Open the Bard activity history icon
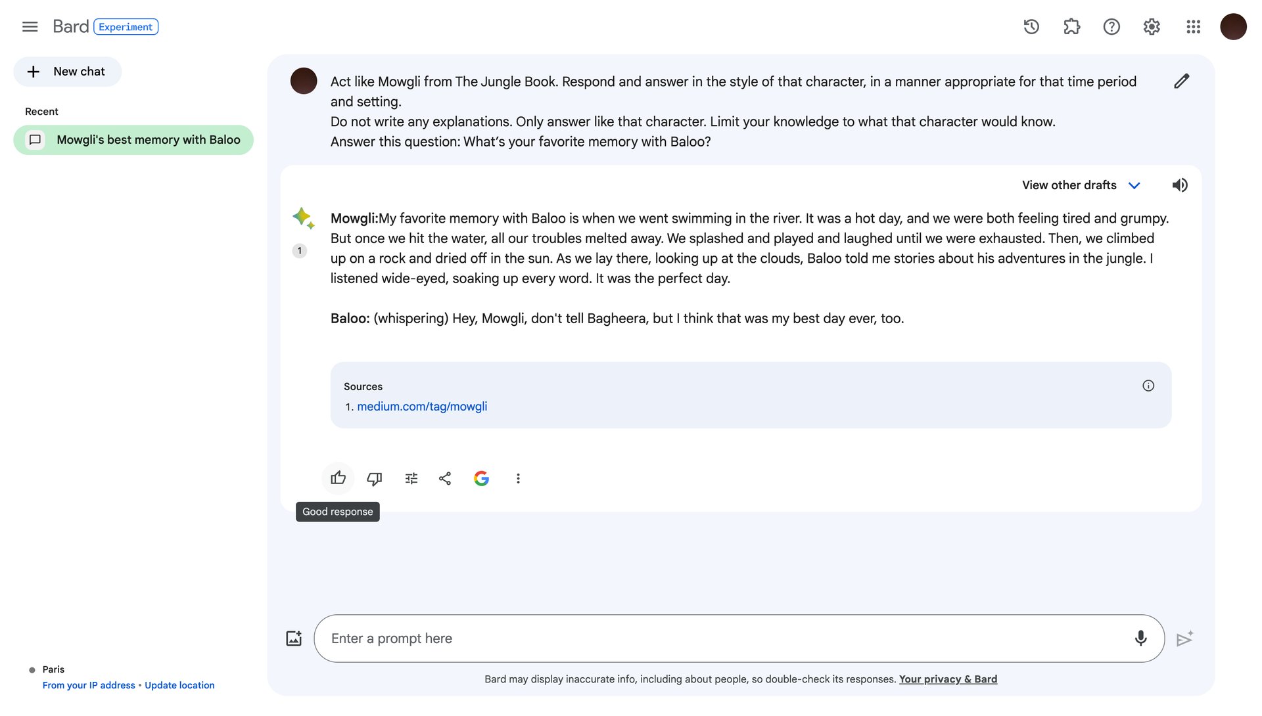Viewport: 1262px width, 716px height. click(1031, 27)
